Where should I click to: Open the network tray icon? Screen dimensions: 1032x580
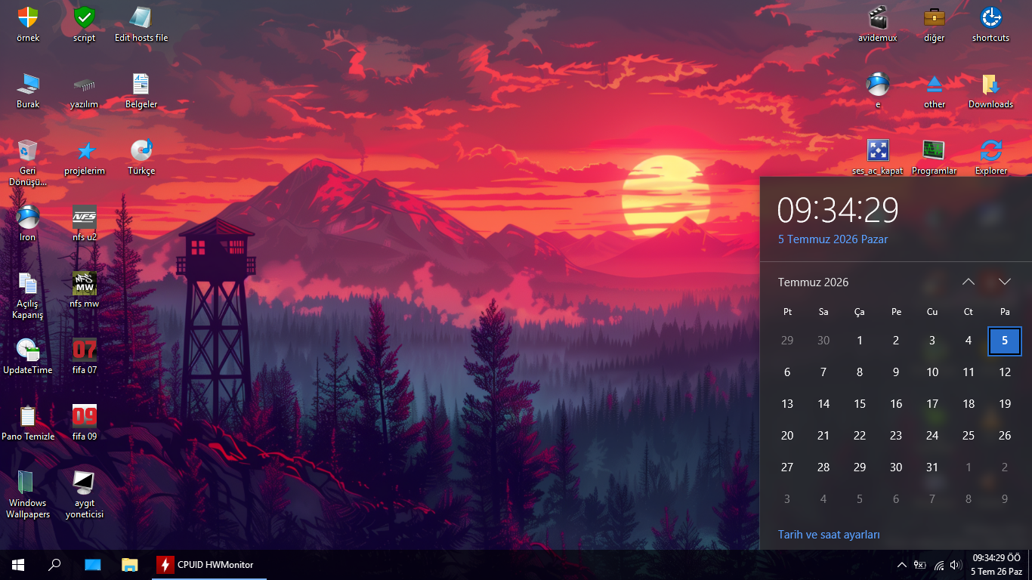coord(939,565)
